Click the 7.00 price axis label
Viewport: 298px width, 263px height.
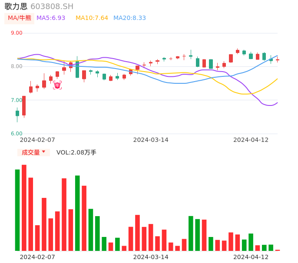point(17,100)
